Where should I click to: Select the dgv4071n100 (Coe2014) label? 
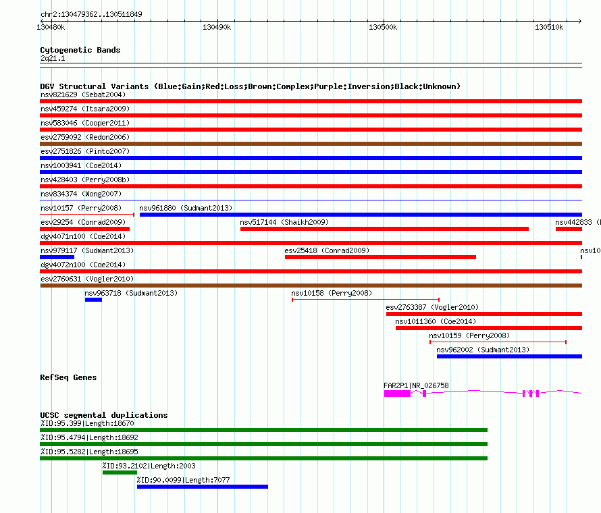(x=83, y=236)
